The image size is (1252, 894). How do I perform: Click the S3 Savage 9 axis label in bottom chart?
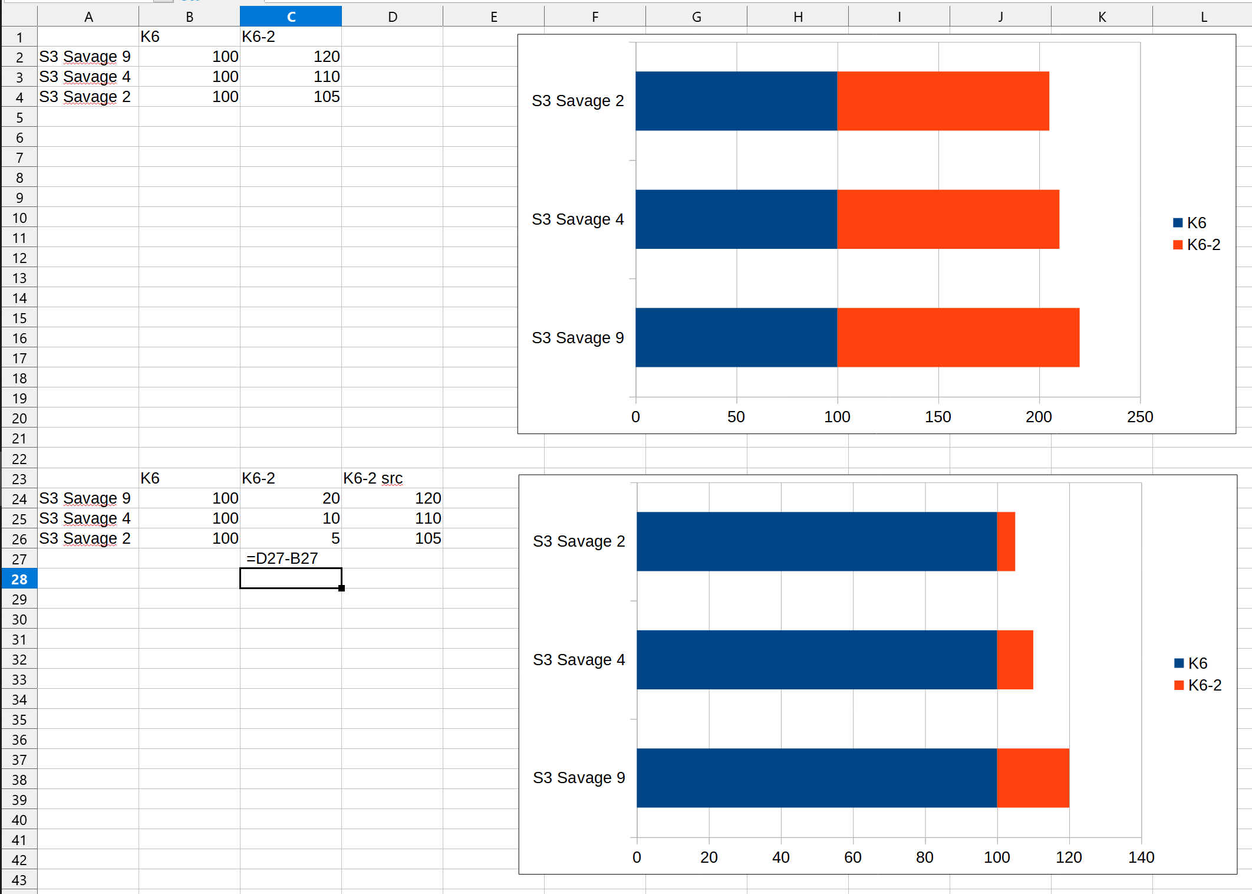pyautogui.click(x=578, y=778)
